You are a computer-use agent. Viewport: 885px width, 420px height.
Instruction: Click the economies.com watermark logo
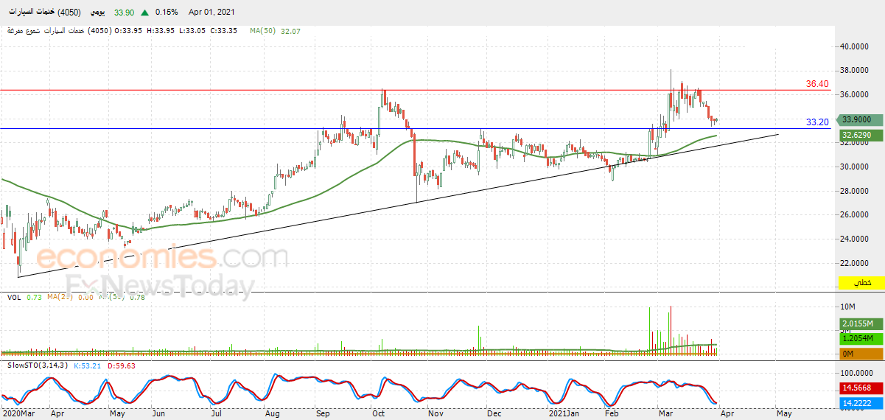[x=161, y=258]
